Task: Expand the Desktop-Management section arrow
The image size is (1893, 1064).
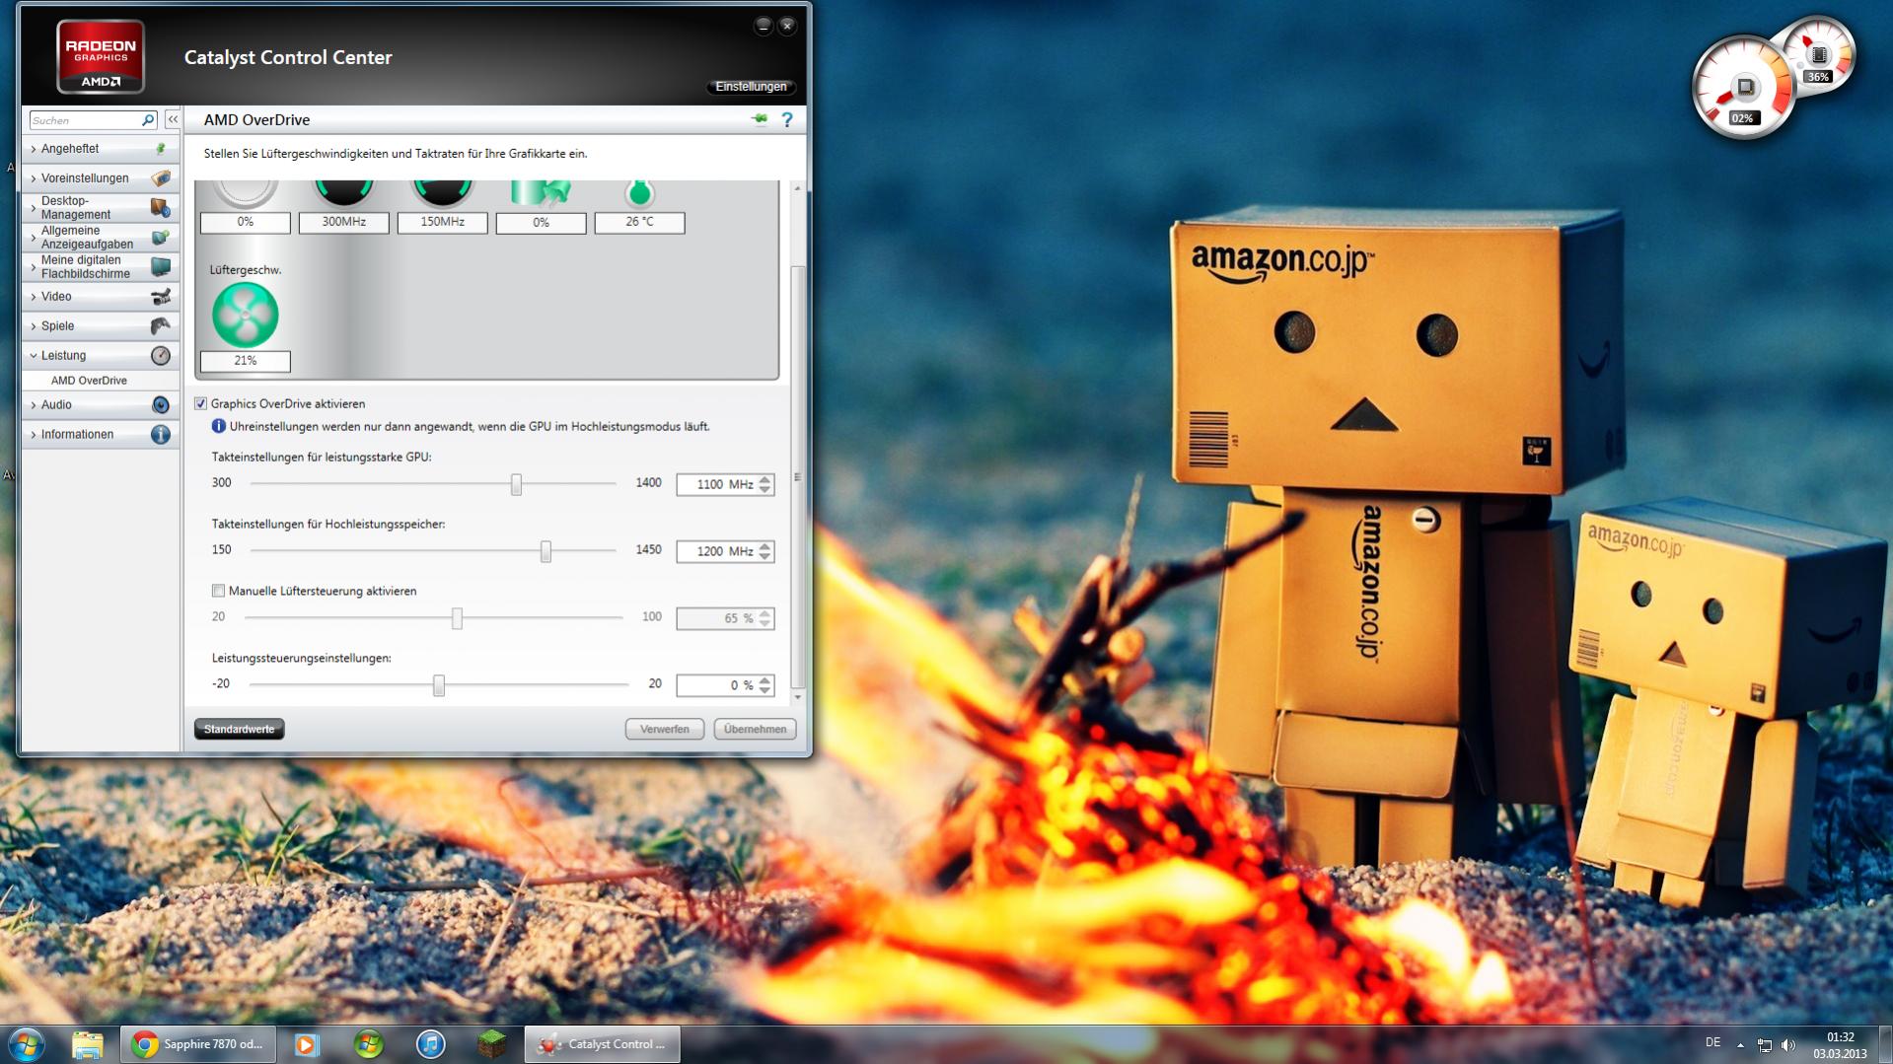Action: (34, 208)
